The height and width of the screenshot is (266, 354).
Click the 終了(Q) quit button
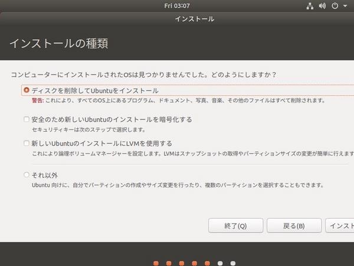235,226
